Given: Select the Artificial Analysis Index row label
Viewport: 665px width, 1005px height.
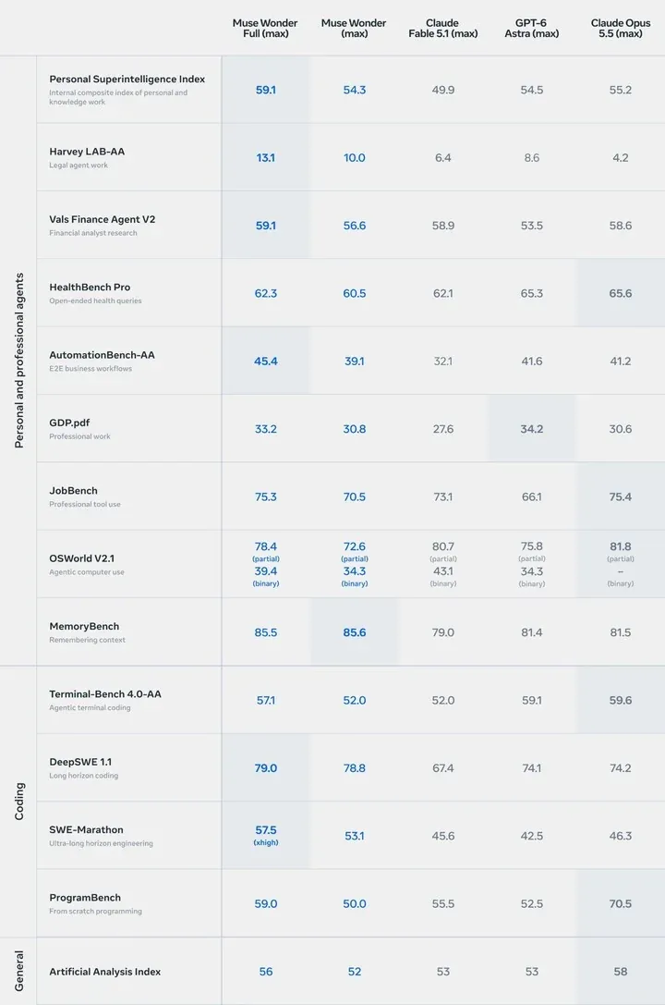Looking at the screenshot, I should [105, 972].
